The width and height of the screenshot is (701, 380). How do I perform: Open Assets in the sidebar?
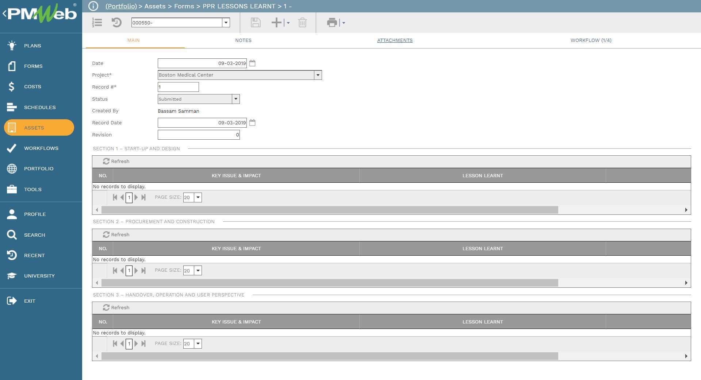(39, 128)
